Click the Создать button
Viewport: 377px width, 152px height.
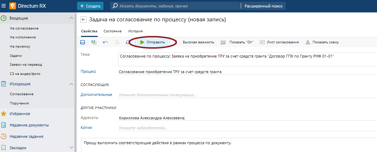coord(90,6)
